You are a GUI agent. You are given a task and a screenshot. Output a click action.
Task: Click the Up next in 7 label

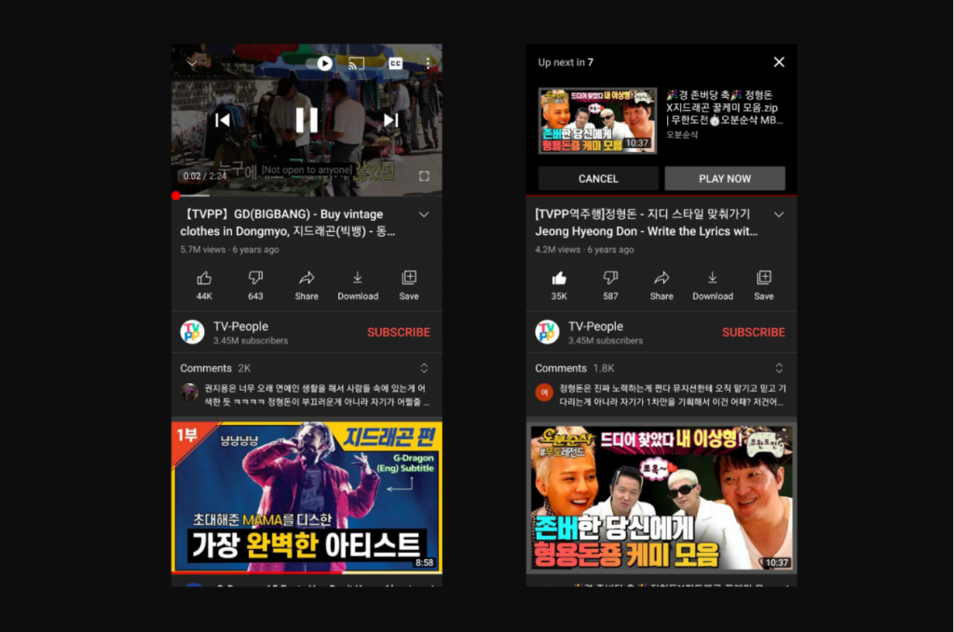566,62
